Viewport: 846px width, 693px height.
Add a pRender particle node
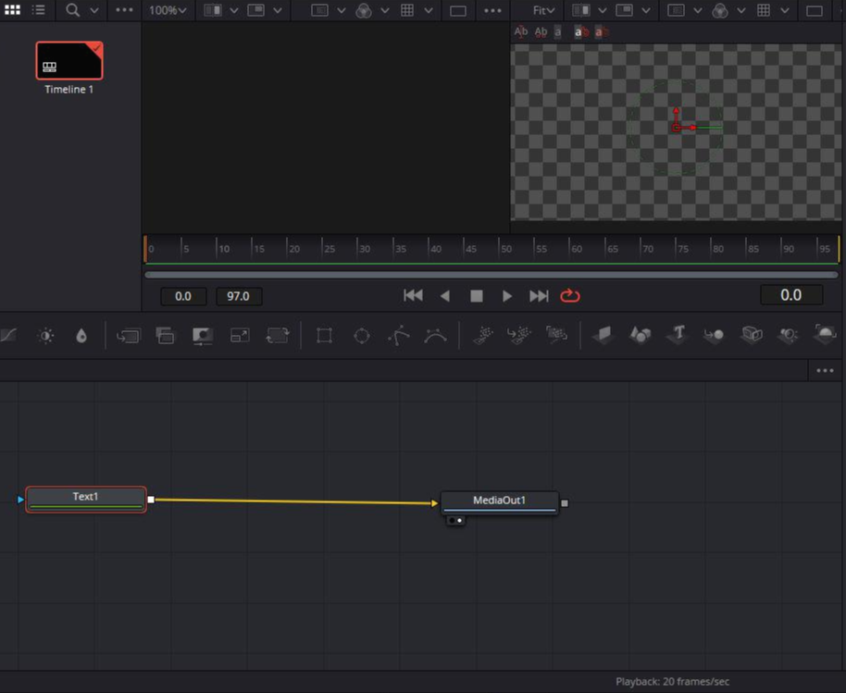556,335
